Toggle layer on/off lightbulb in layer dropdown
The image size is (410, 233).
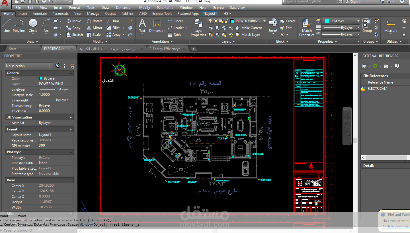point(211,21)
